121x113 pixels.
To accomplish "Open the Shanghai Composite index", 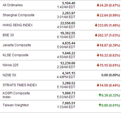I will coord(18,15).
